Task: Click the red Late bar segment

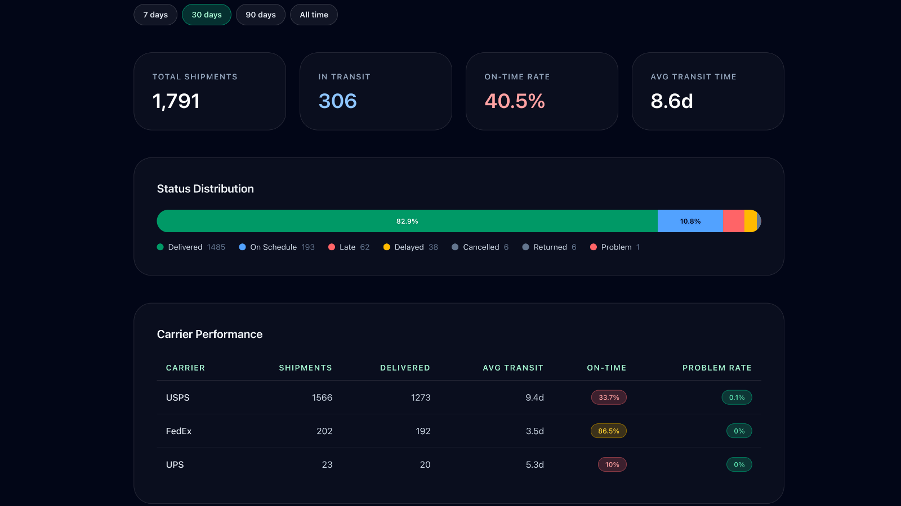Action: click(x=734, y=221)
